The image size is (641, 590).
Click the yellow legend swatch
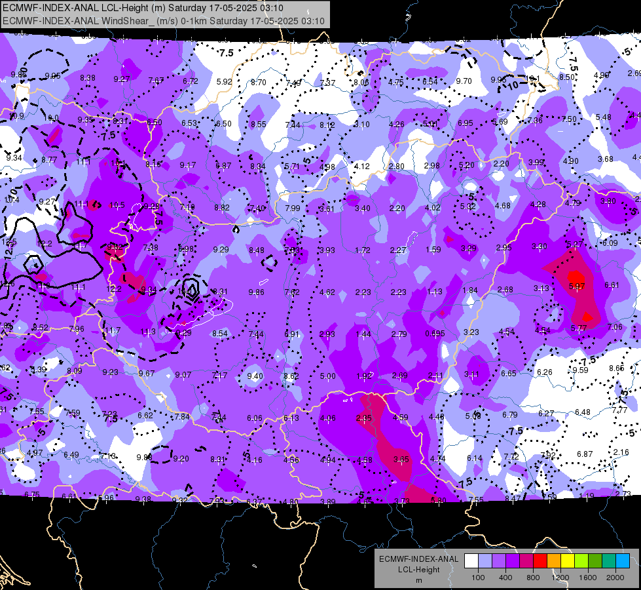pyautogui.click(x=568, y=560)
